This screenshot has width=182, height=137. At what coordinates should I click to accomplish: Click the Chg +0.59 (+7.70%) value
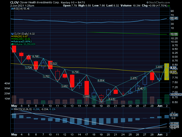pos(154,5)
